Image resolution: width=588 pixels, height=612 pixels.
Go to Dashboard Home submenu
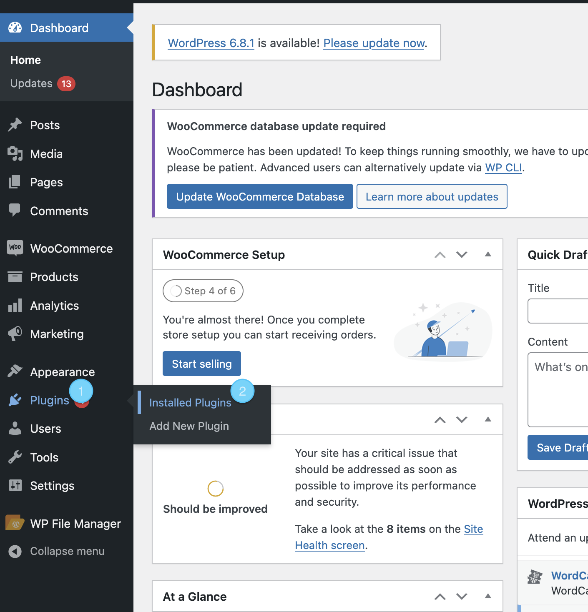pyautogui.click(x=25, y=60)
